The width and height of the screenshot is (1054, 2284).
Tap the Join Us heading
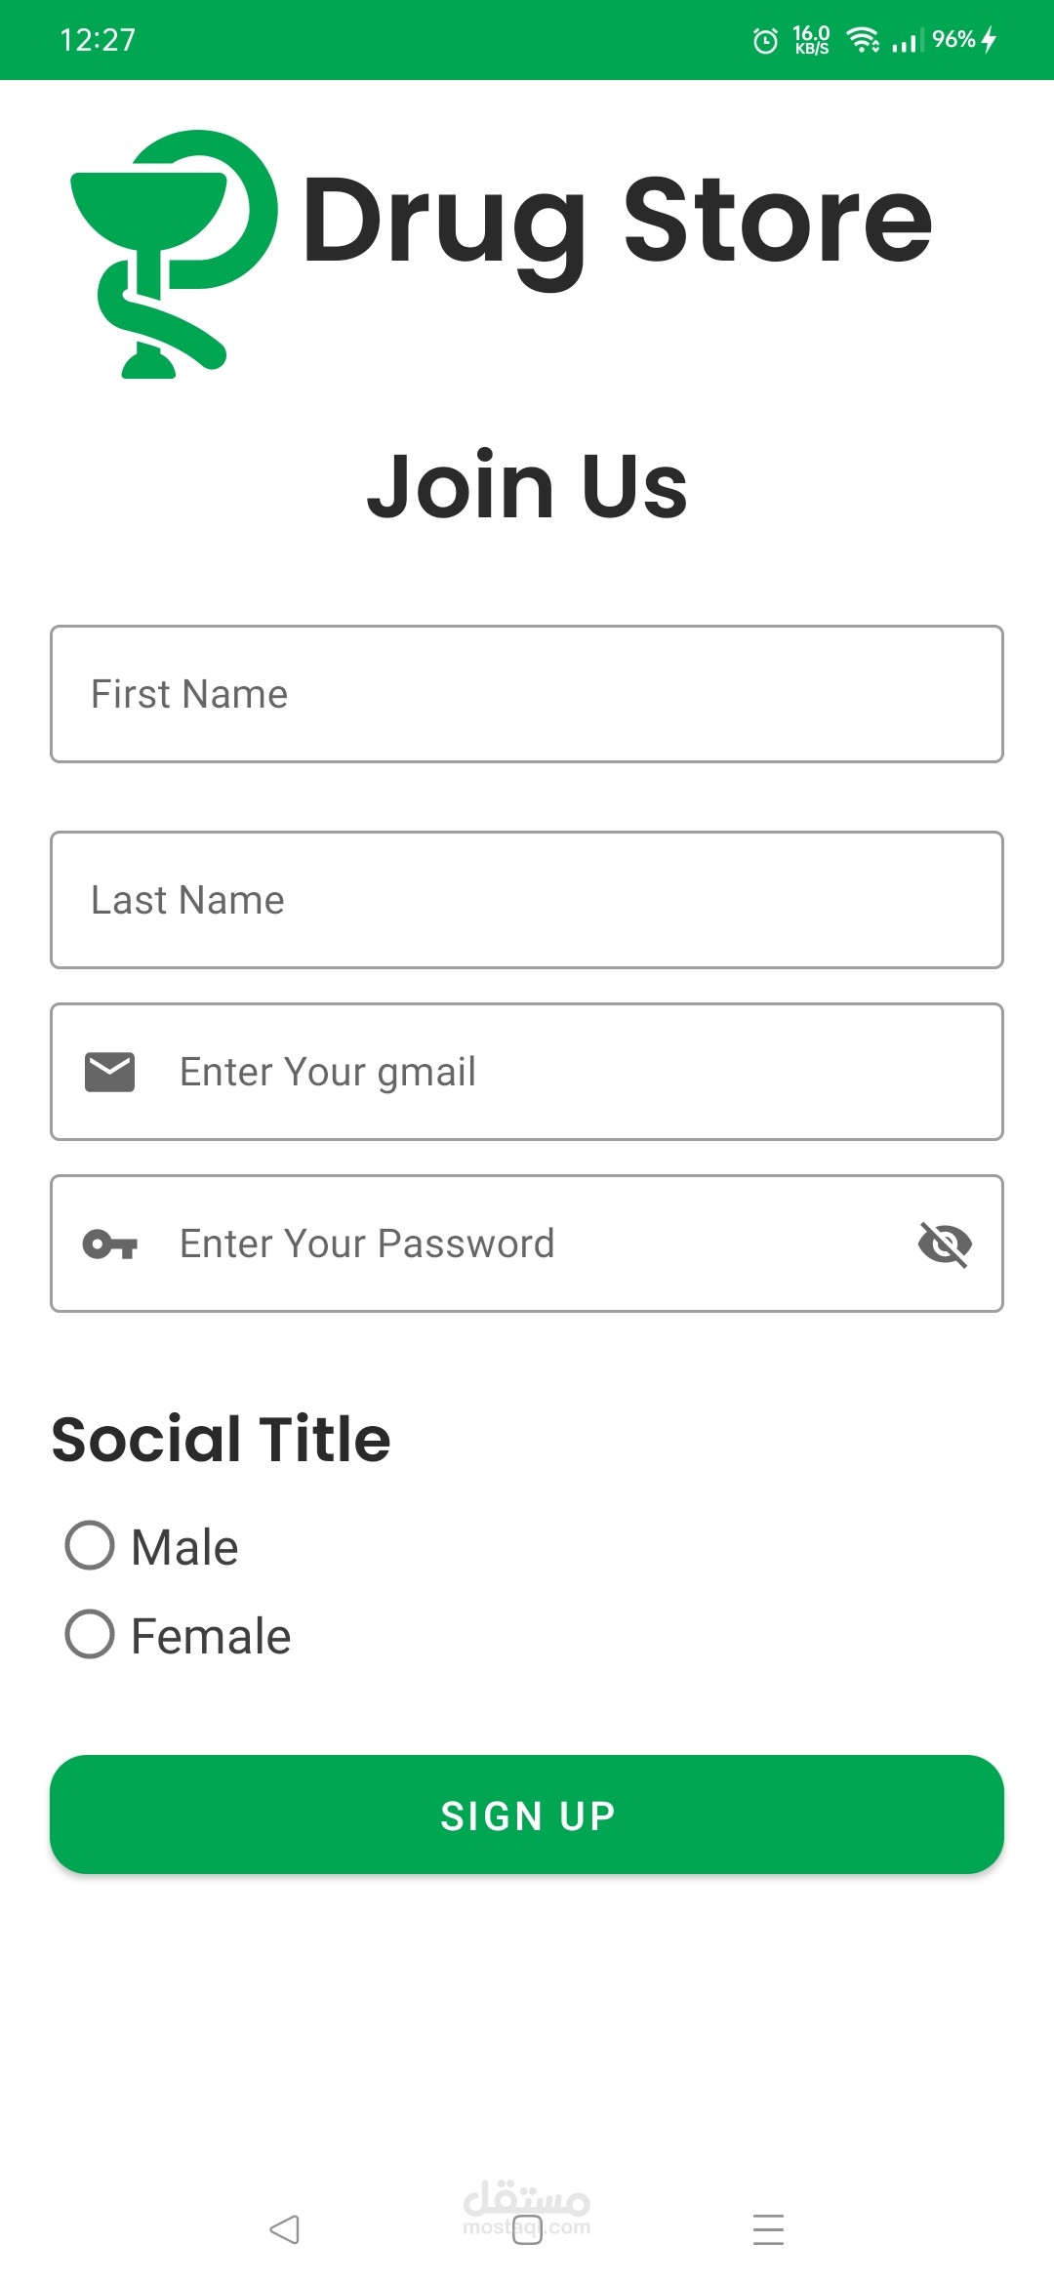(x=527, y=486)
